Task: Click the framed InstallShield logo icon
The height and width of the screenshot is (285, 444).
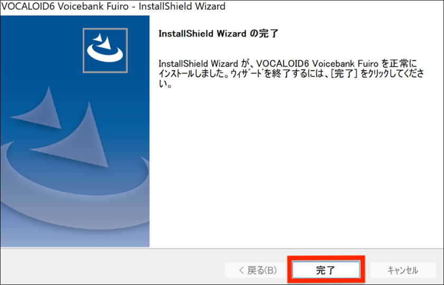Action: click(x=106, y=50)
